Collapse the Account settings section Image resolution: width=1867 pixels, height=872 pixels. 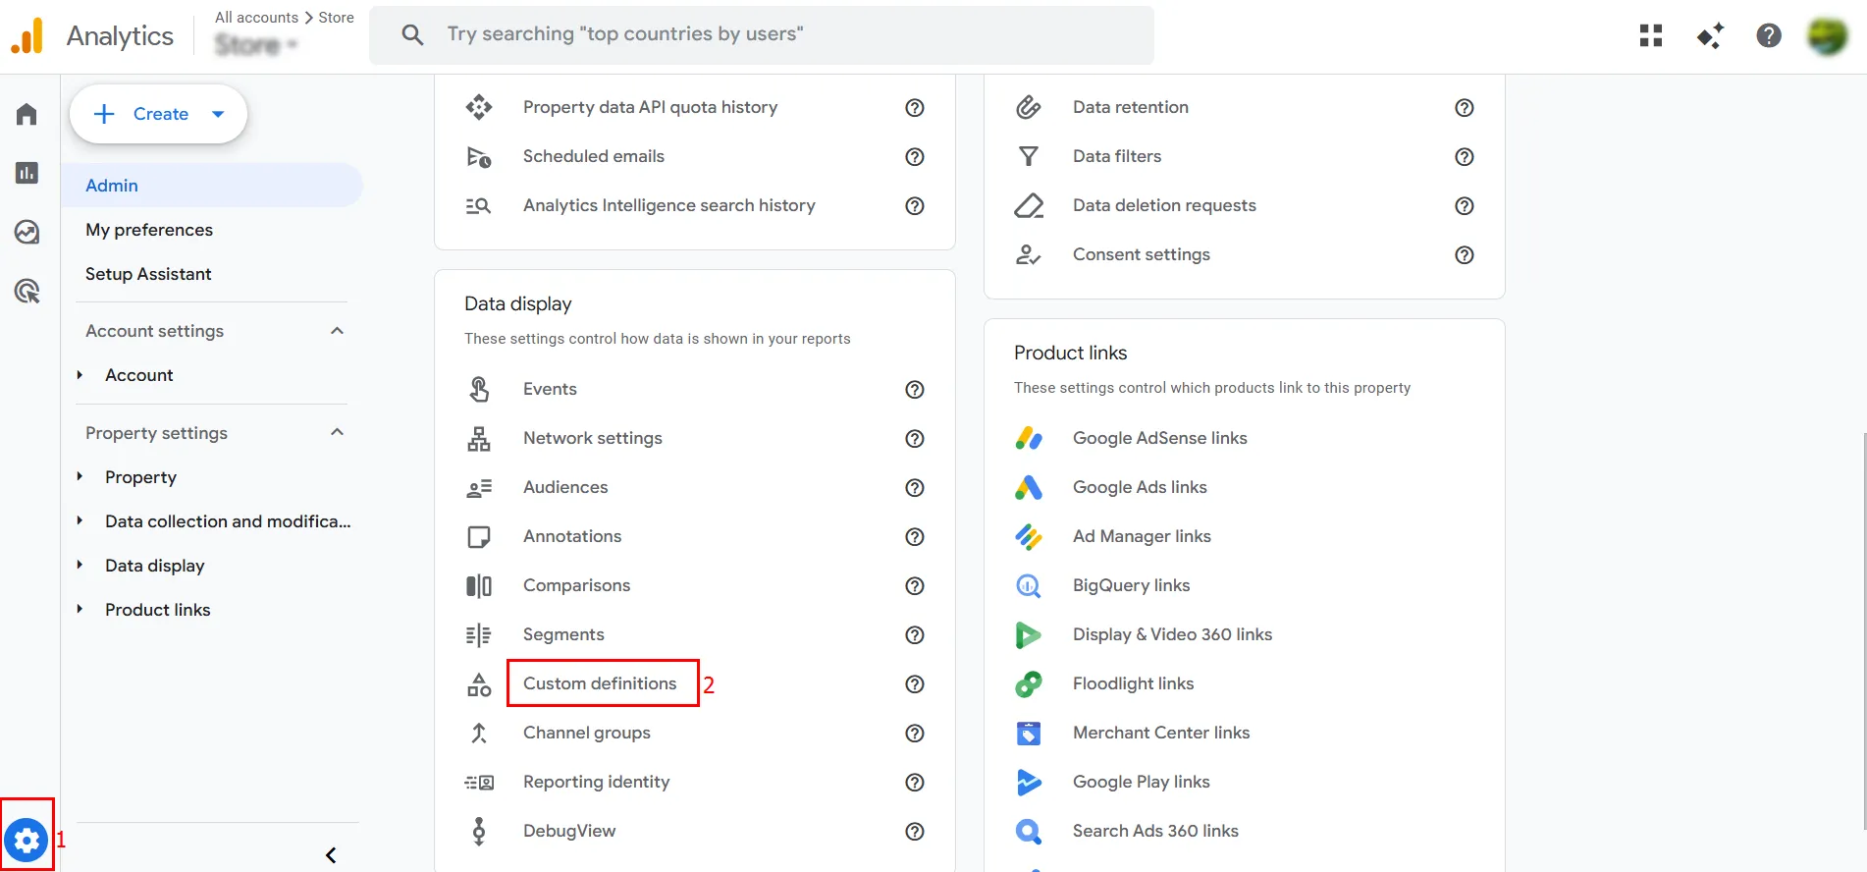(337, 331)
